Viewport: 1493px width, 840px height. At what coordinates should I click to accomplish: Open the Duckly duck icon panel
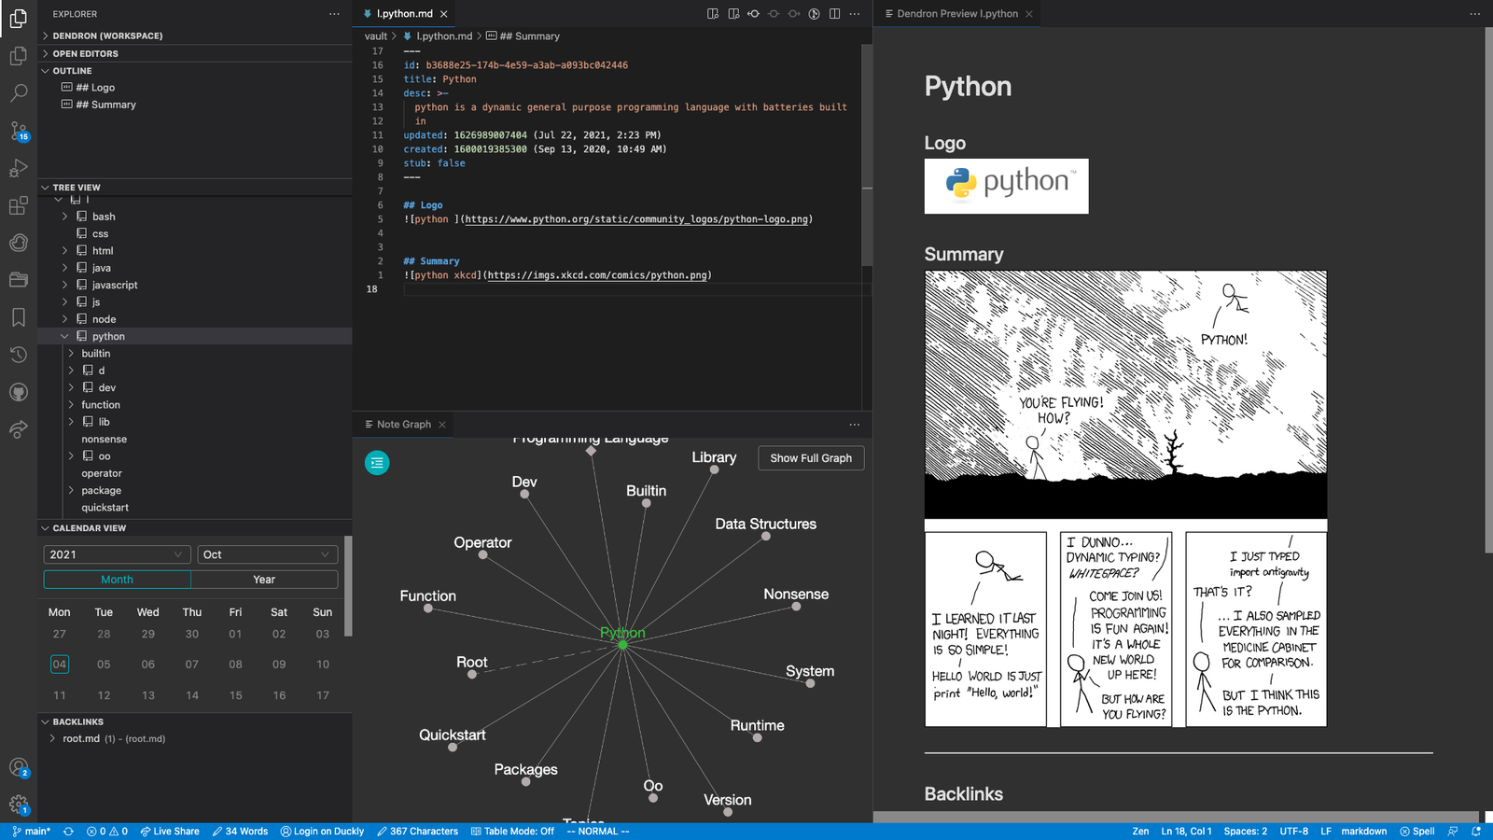coord(18,243)
